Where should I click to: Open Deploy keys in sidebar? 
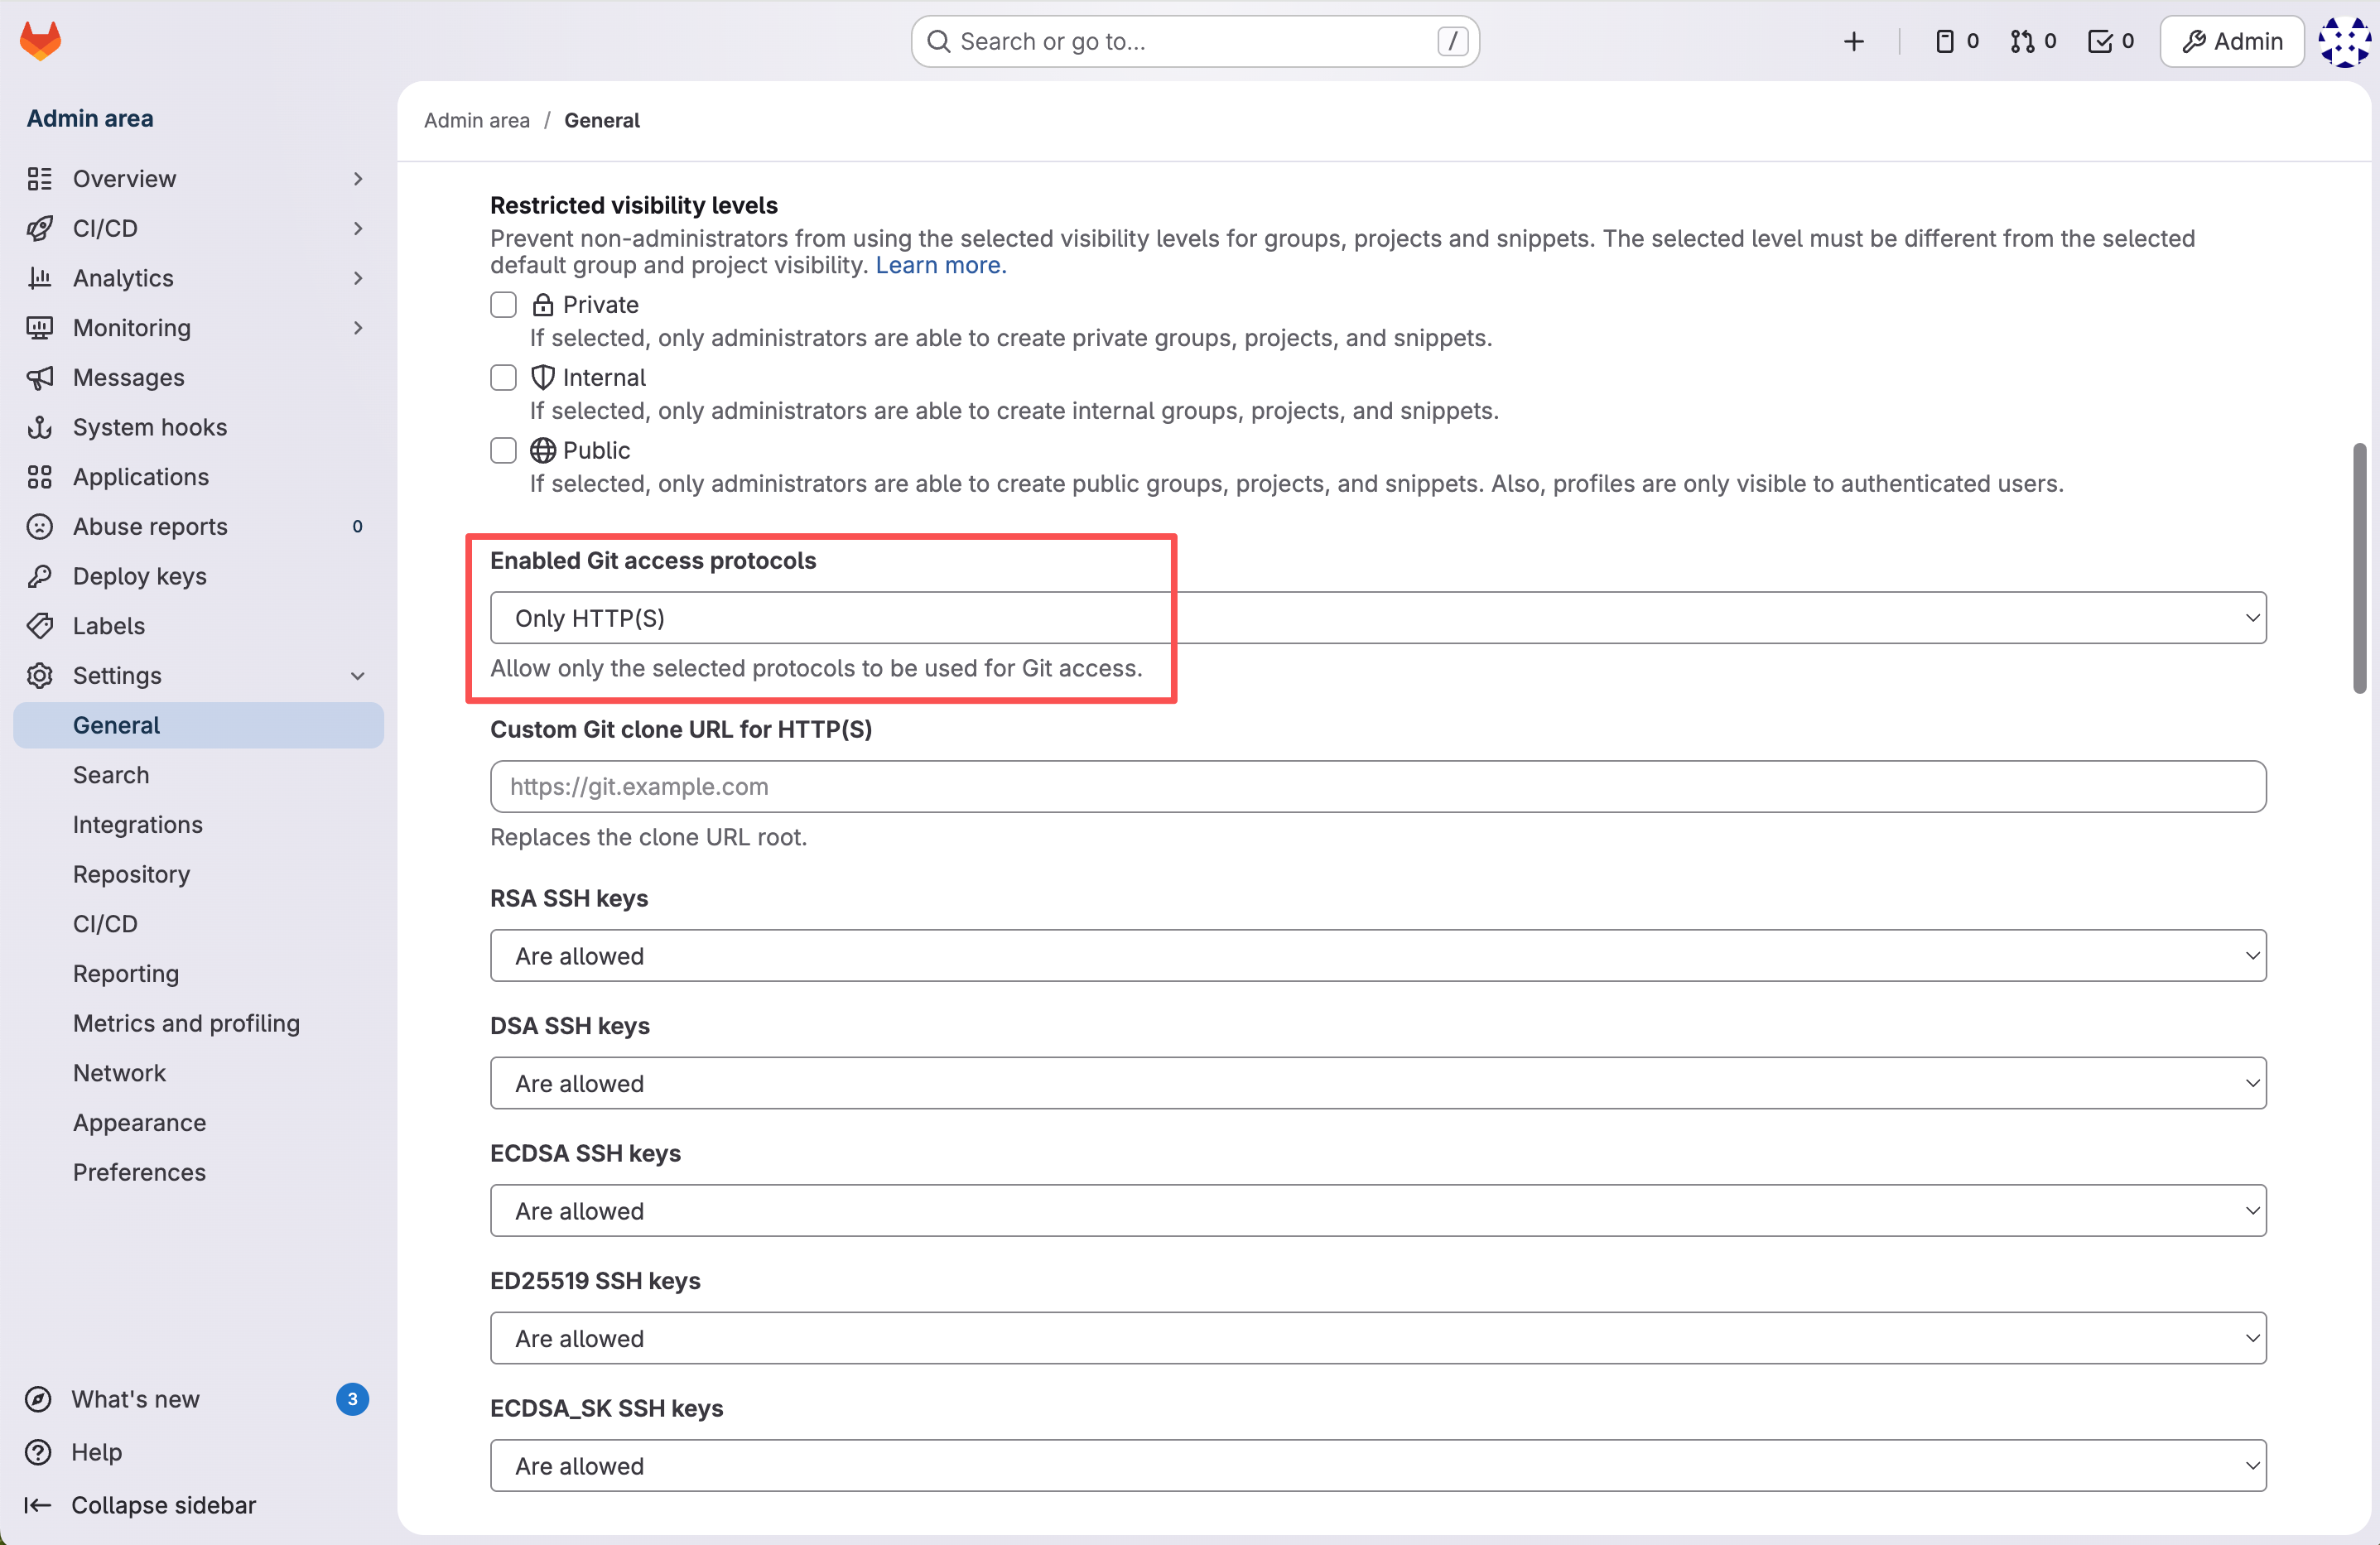coord(139,576)
